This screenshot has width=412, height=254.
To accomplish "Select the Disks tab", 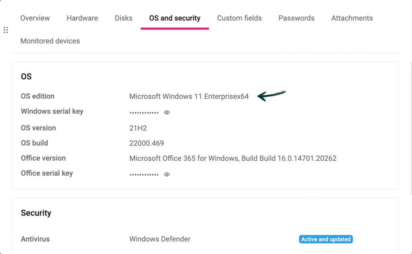I will [123, 18].
